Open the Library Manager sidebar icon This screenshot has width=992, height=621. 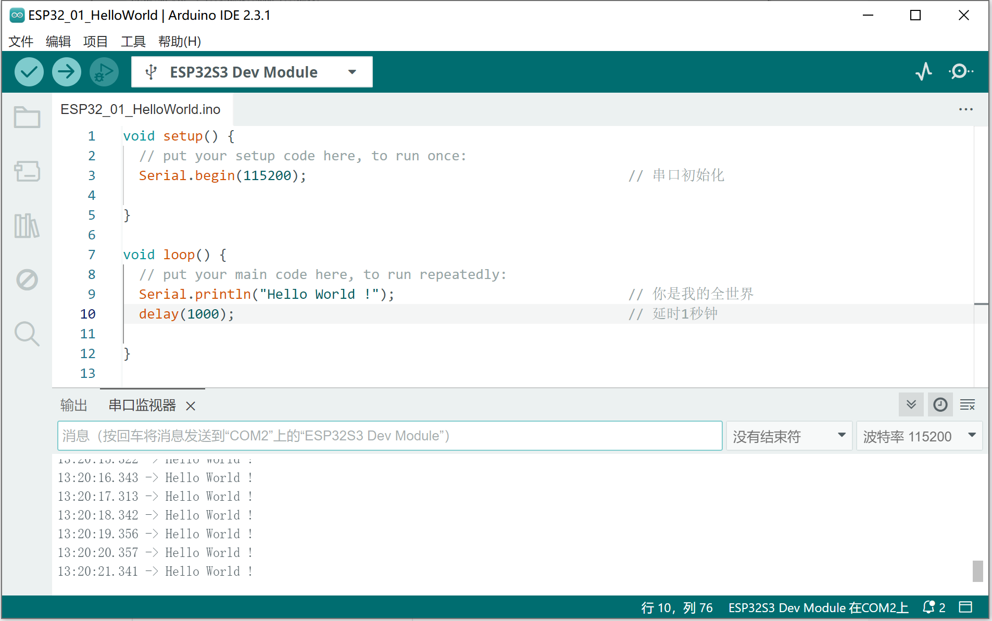coord(27,226)
